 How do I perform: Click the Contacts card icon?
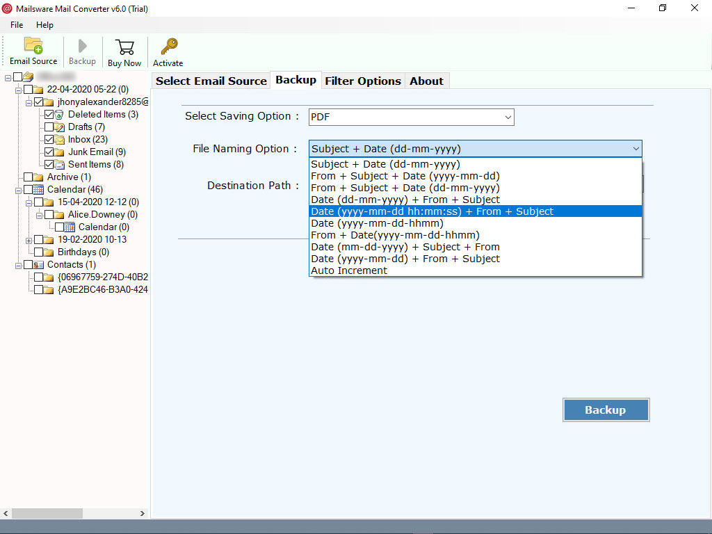pyautogui.click(x=39, y=265)
